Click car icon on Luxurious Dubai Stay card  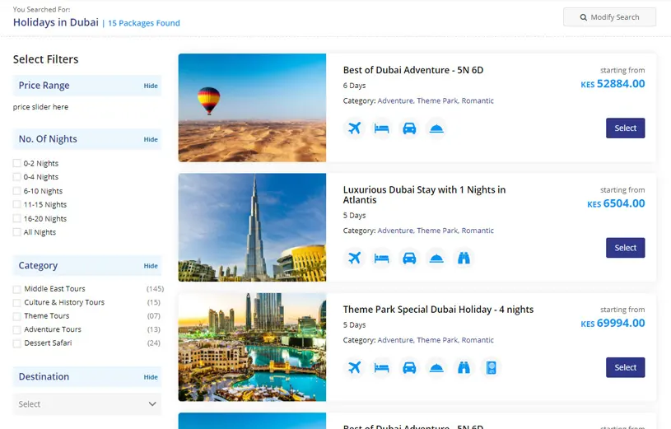click(409, 259)
